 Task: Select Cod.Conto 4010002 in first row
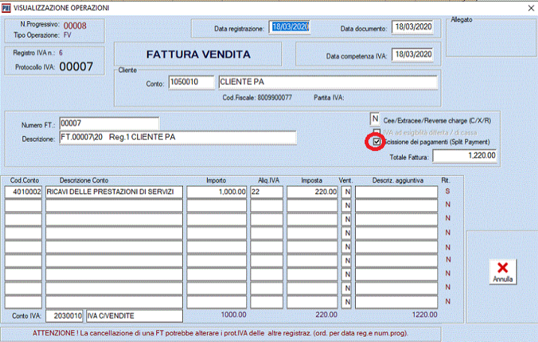click(x=23, y=192)
